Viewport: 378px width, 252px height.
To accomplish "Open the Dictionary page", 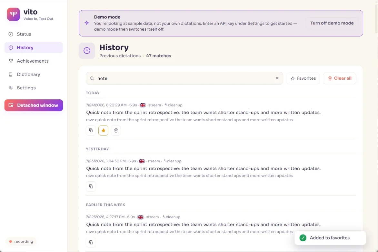I will [x=34, y=75].
